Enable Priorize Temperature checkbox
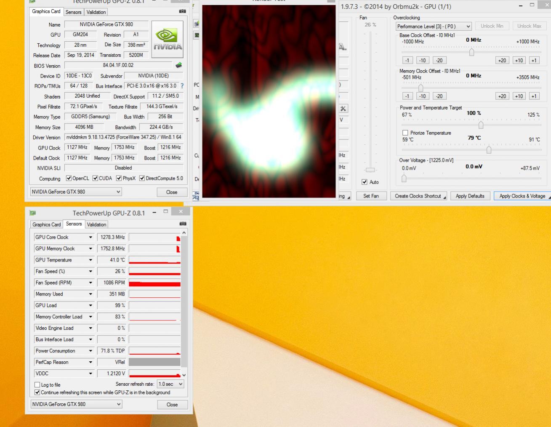The height and width of the screenshot is (427, 551). (x=405, y=133)
